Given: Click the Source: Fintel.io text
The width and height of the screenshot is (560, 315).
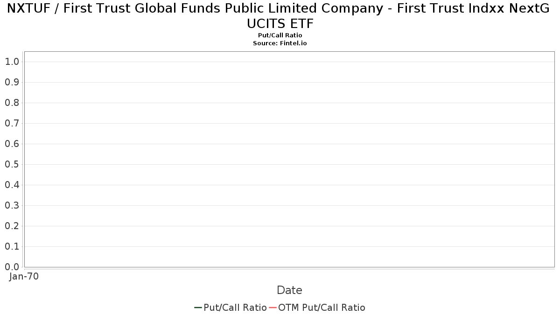Looking at the screenshot, I should (x=280, y=43).
